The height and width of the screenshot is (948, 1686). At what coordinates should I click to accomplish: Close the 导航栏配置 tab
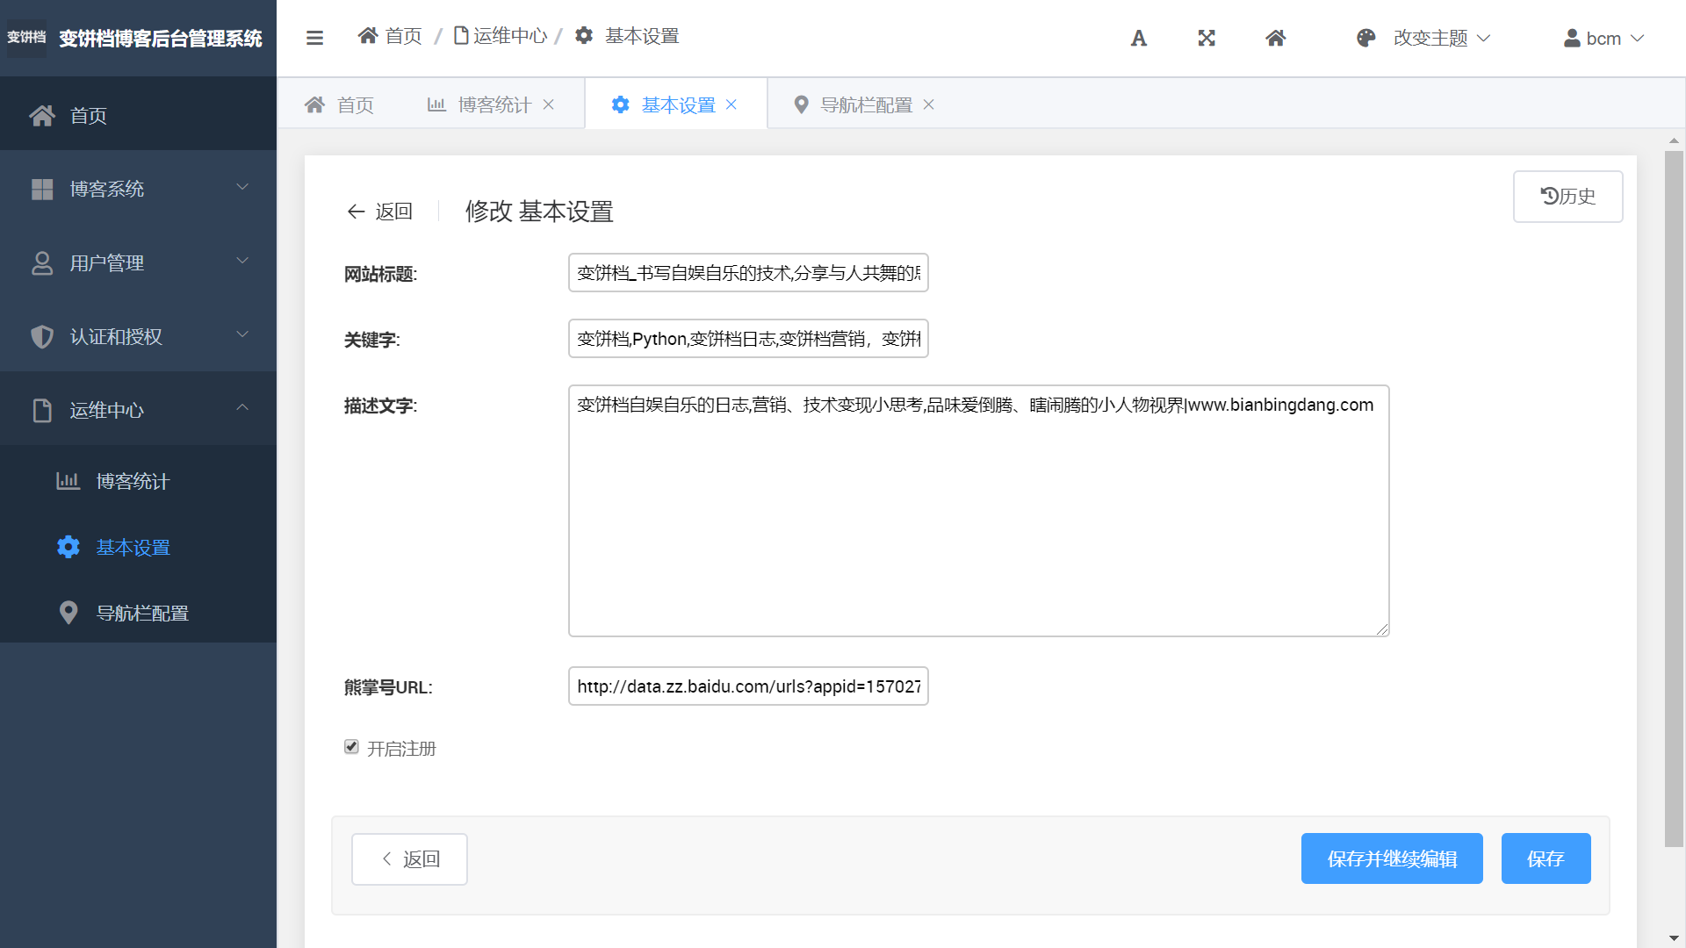coord(929,104)
